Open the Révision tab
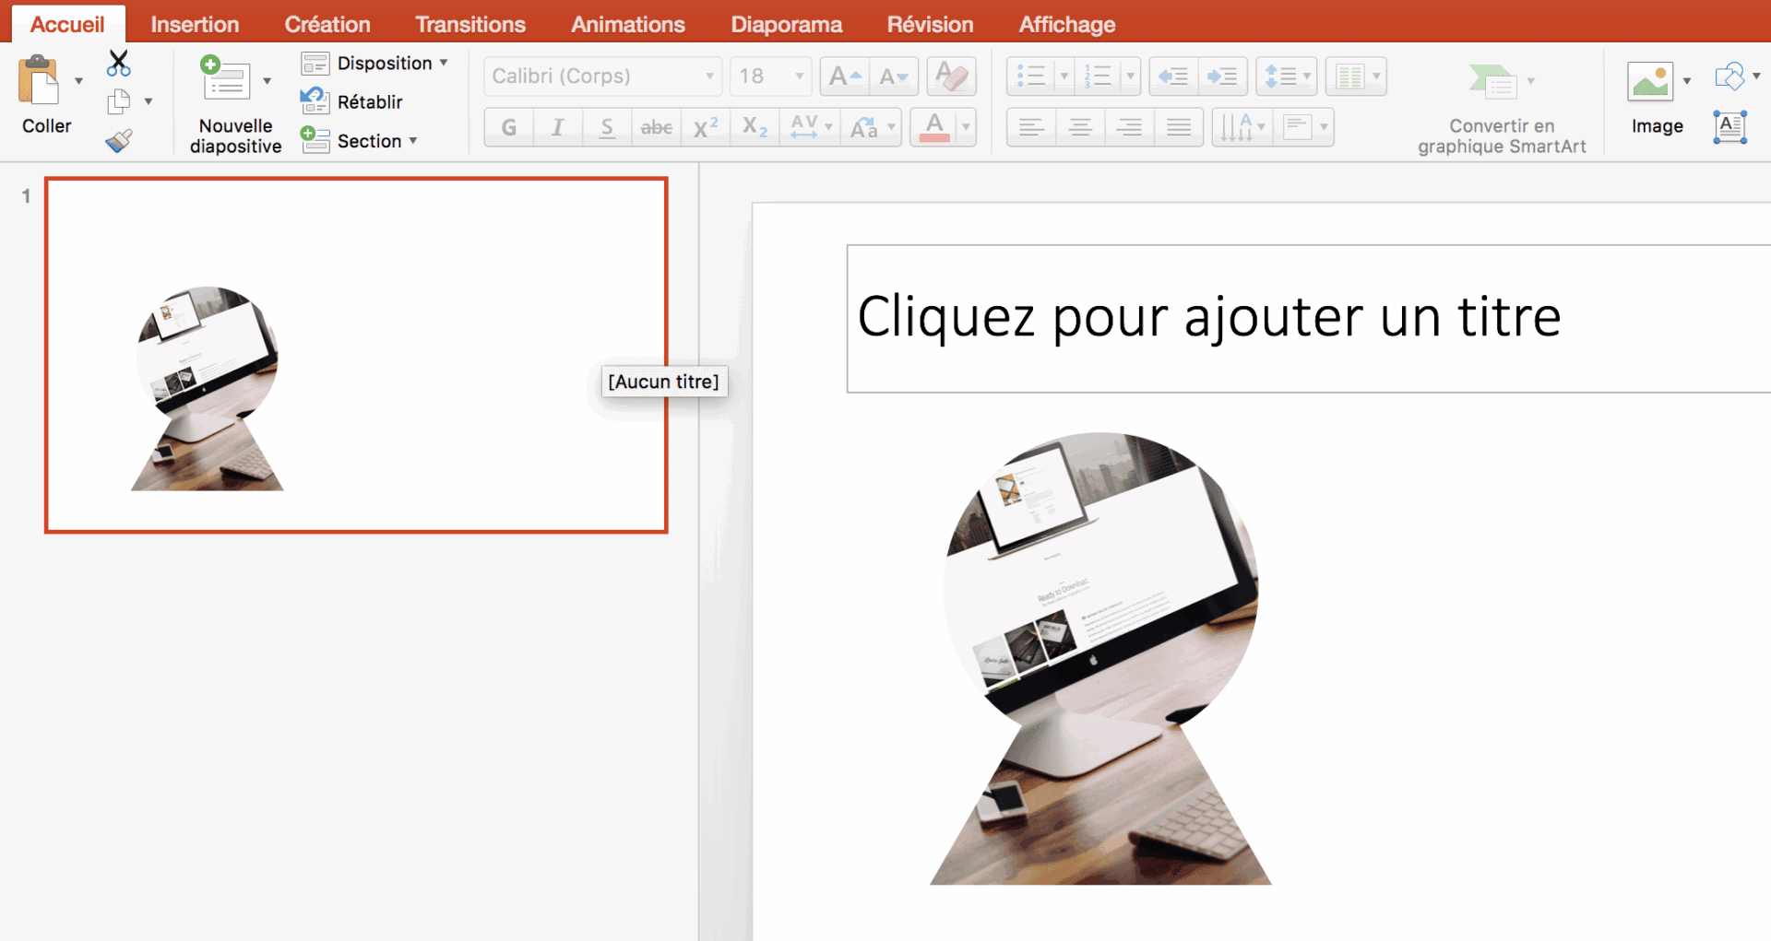Screen dimensions: 1771x941 tap(930, 24)
